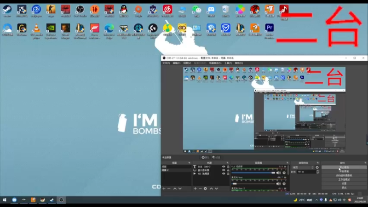Open the WeChat desktop shortcut

[196, 11]
